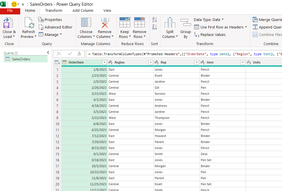282x191 pixels.
Task: Cancel formula edit with X icon
Action: 59,54
